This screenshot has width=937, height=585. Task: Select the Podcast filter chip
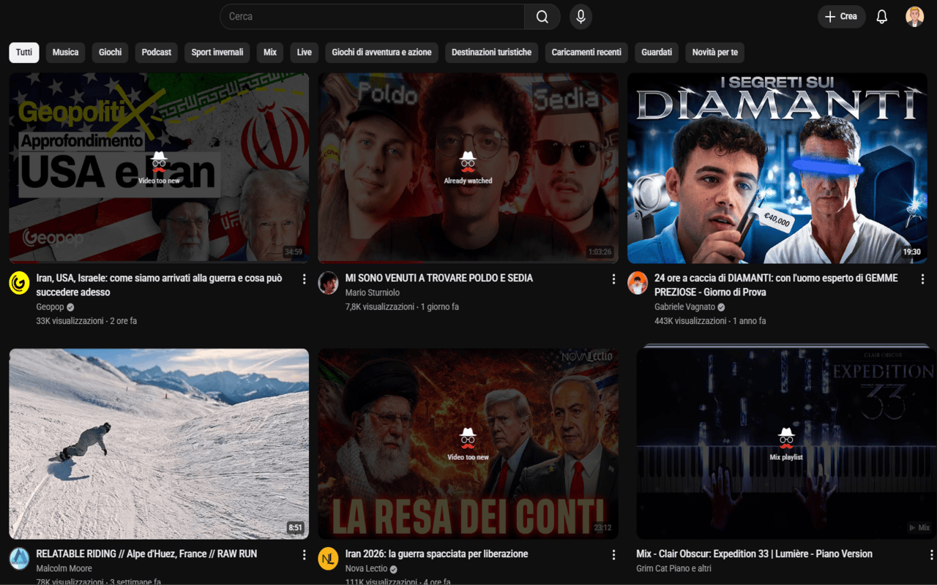157,53
